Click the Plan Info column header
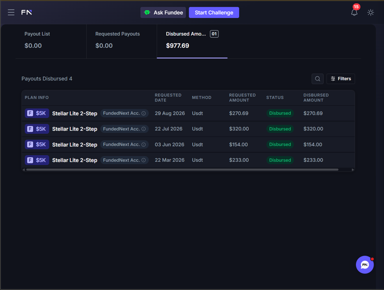 (x=37, y=98)
